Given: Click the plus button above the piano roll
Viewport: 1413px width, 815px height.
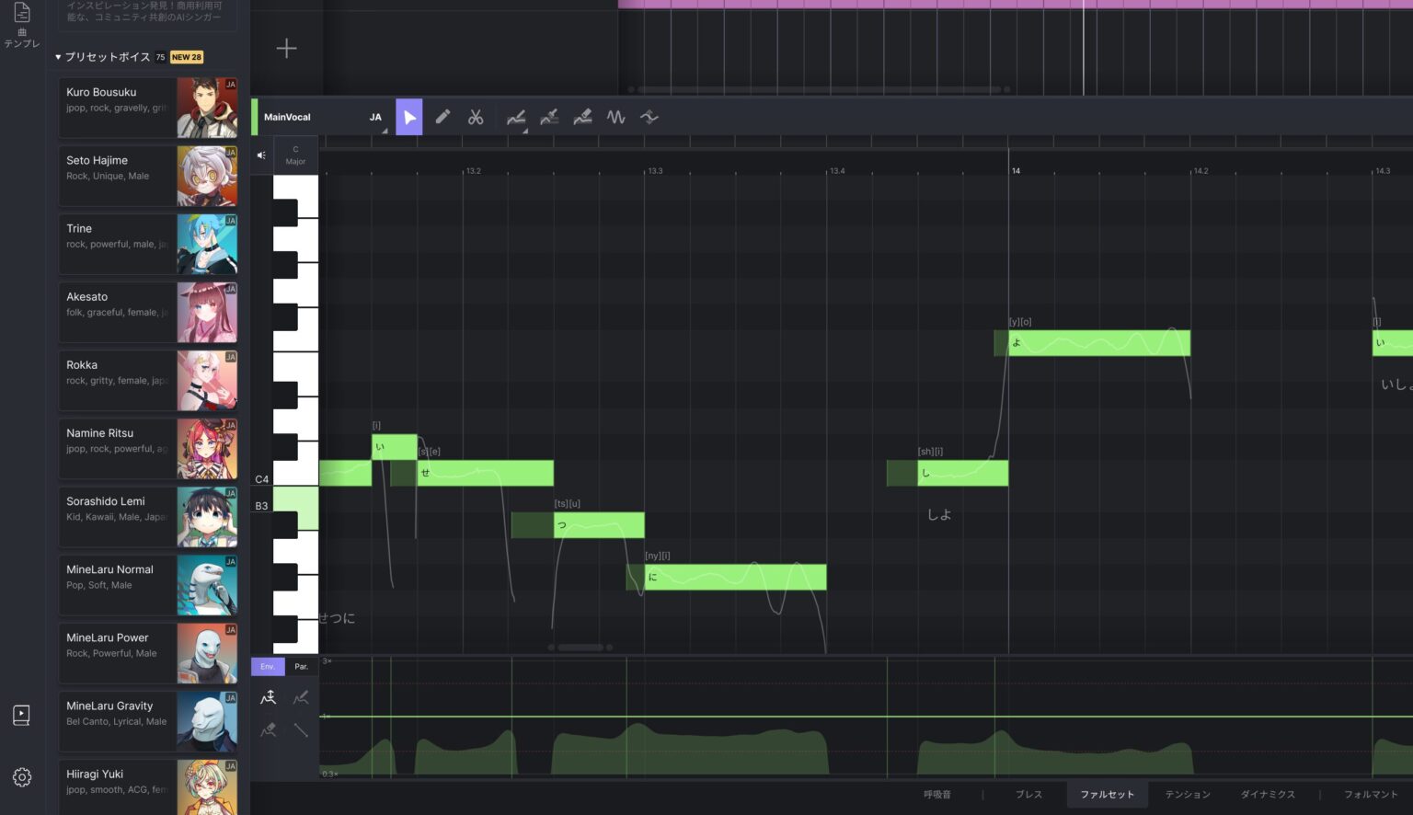Looking at the screenshot, I should (x=286, y=48).
